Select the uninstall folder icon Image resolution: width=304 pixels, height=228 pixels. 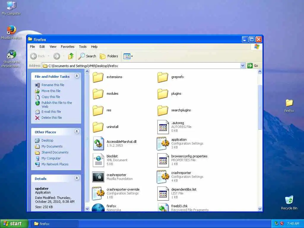[98, 127]
